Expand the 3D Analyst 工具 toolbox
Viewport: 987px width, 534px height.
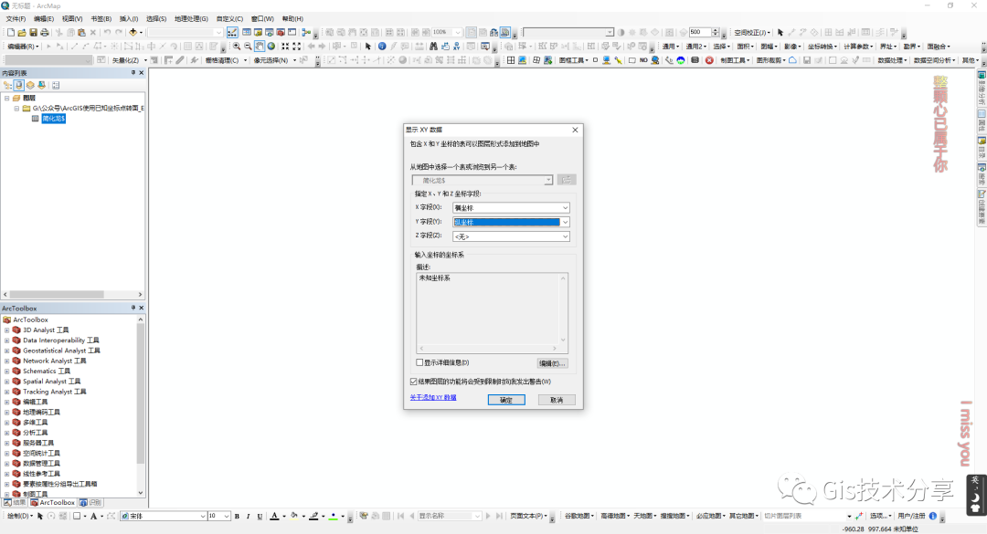(6, 330)
